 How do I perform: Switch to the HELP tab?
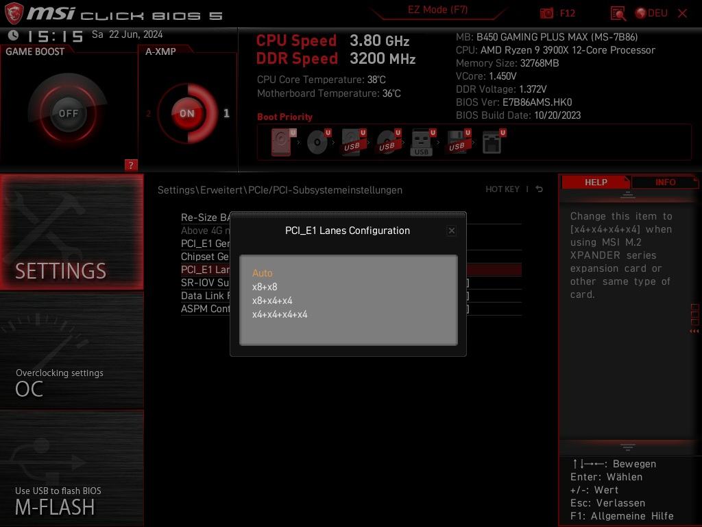pyautogui.click(x=596, y=182)
